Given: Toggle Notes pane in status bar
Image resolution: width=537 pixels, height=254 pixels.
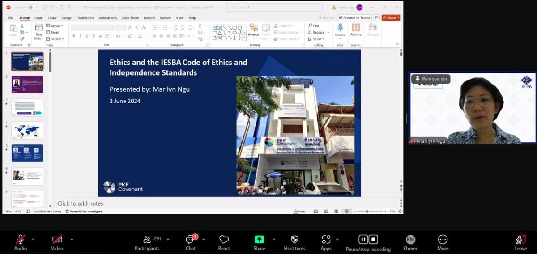Looking at the screenshot, I should click(x=300, y=211).
